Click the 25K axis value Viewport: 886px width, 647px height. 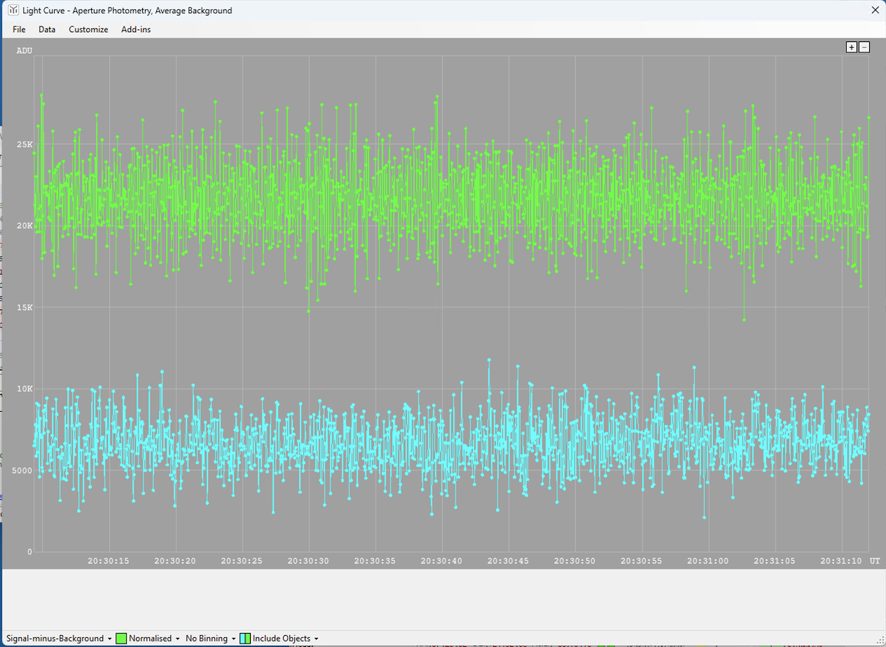coord(25,145)
